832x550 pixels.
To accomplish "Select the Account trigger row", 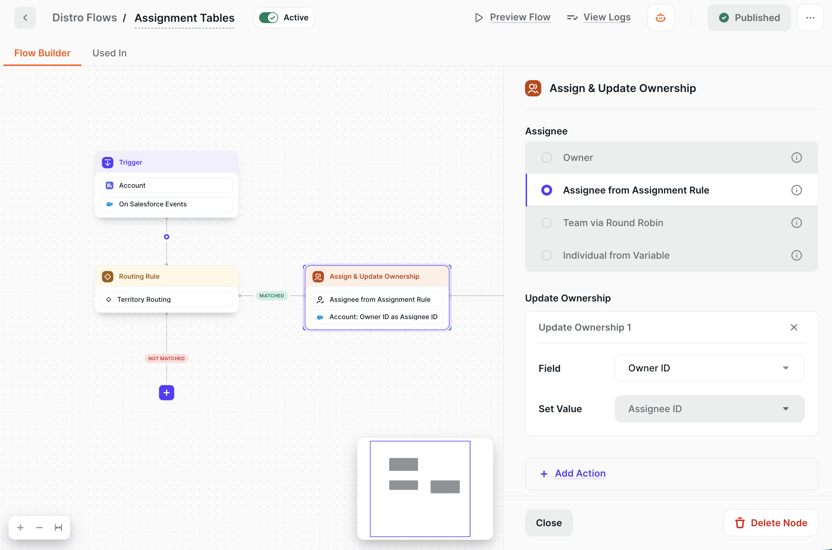I will 167,185.
